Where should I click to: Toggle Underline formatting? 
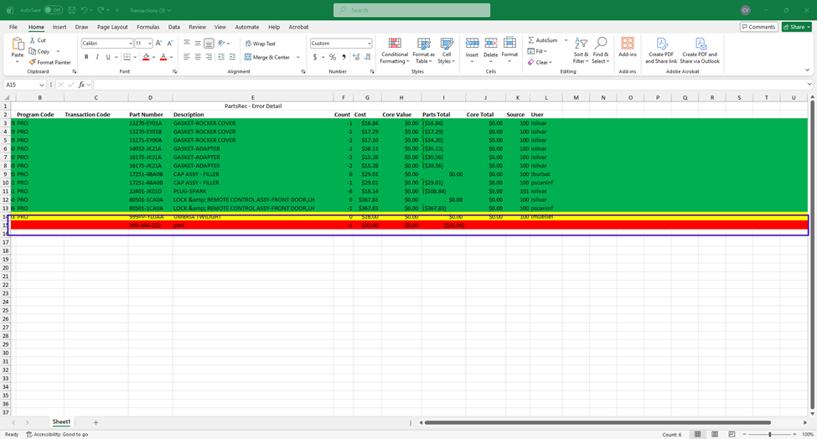coord(108,57)
